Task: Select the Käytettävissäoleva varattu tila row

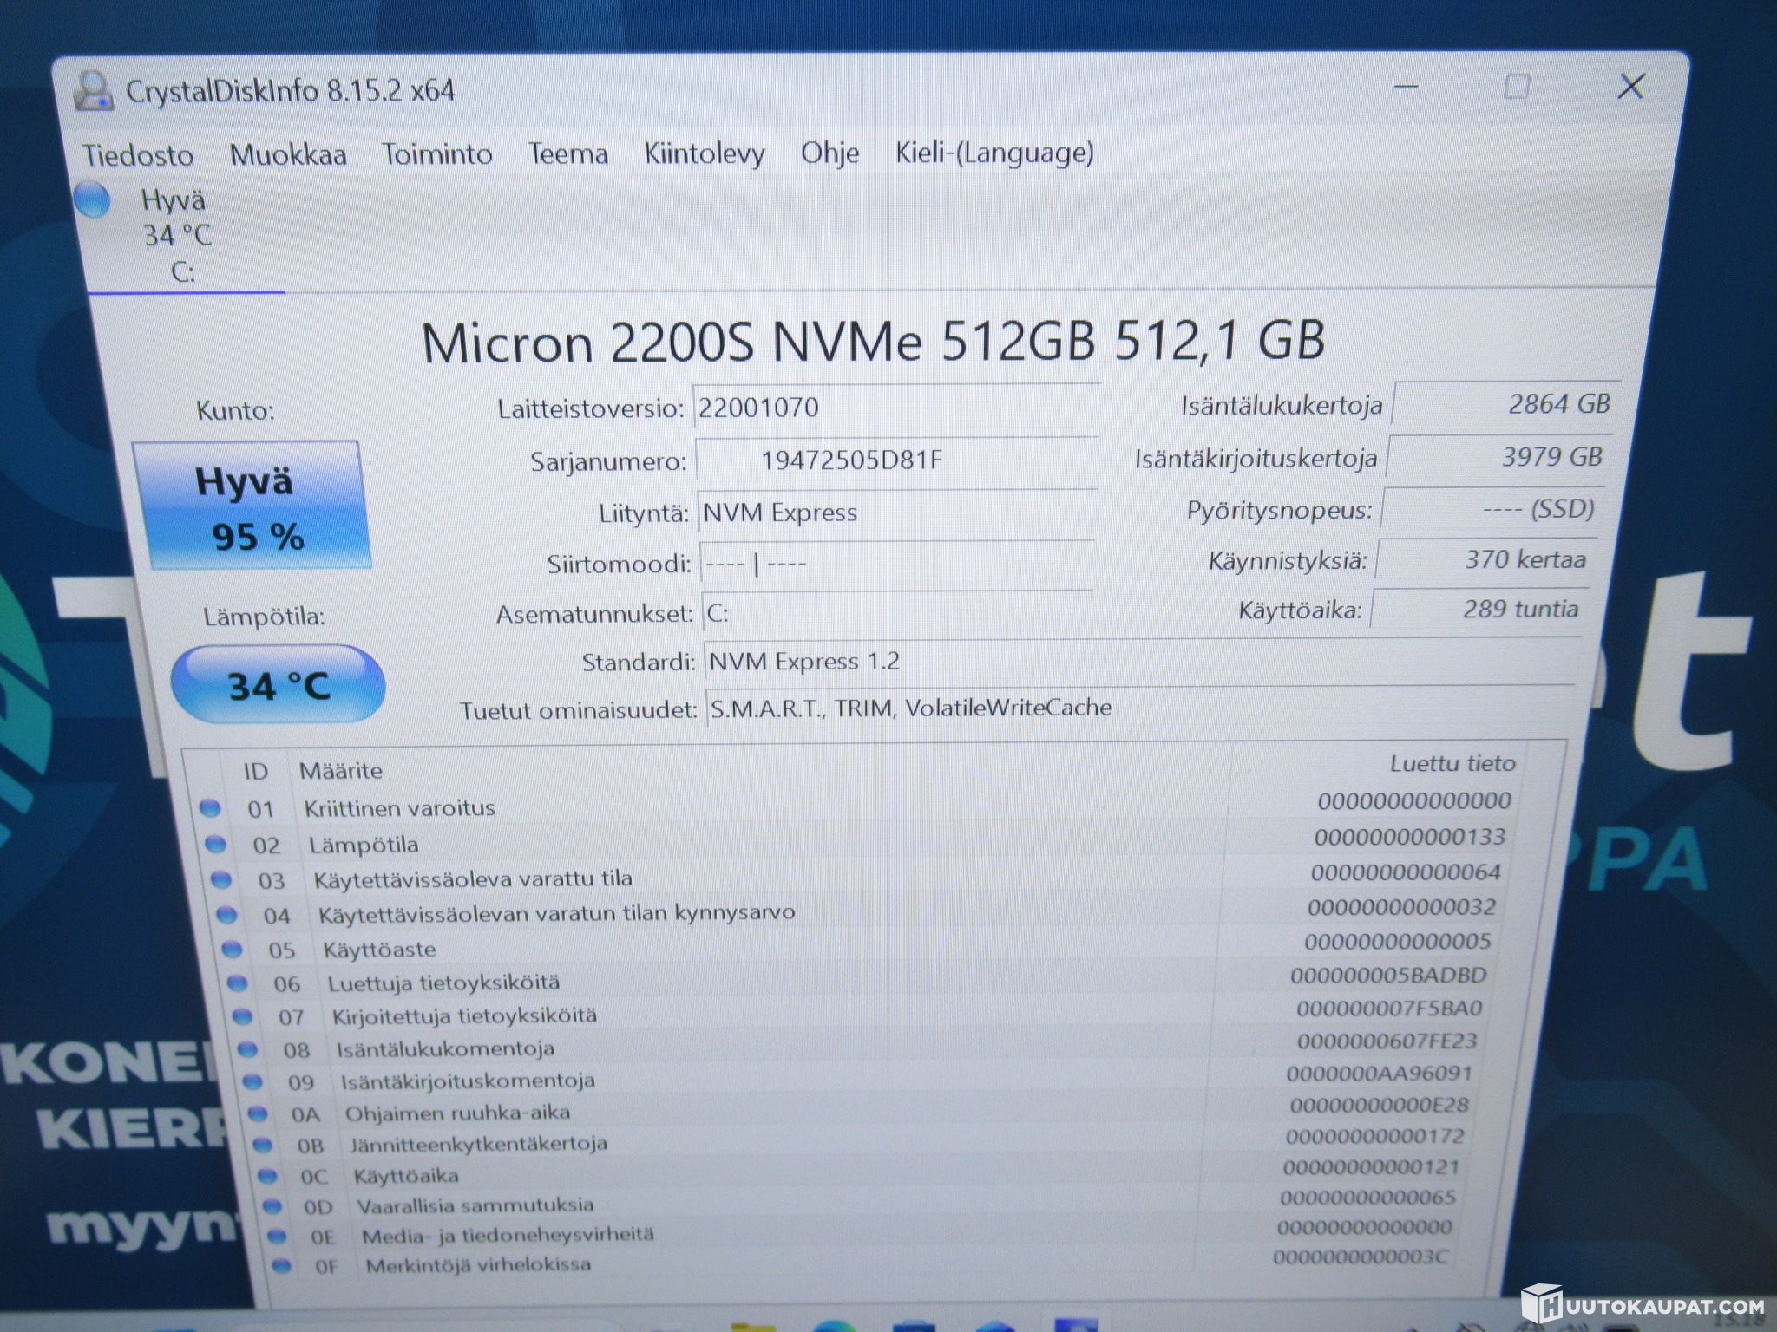Action: click(x=857, y=876)
